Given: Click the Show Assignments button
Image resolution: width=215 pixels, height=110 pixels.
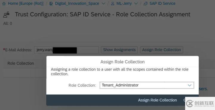Looking at the screenshot, I should click(119, 50).
